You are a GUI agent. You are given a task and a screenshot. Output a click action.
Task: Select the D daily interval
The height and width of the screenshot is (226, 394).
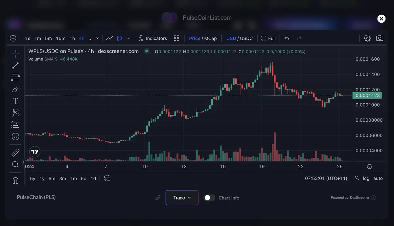pyautogui.click(x=90, y=38)
